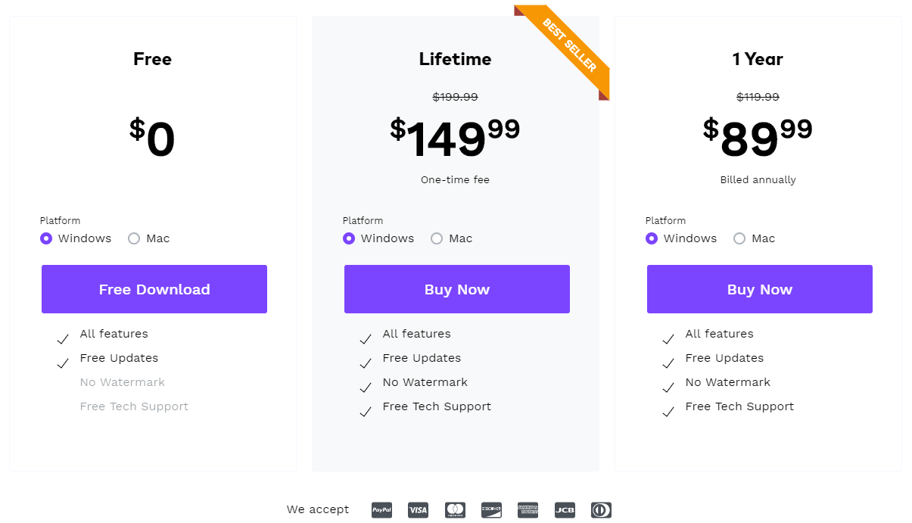The height and width of the screenshot is (523, 912).
Task: Click the American Express icon
Action: click(x=528, y=510)
